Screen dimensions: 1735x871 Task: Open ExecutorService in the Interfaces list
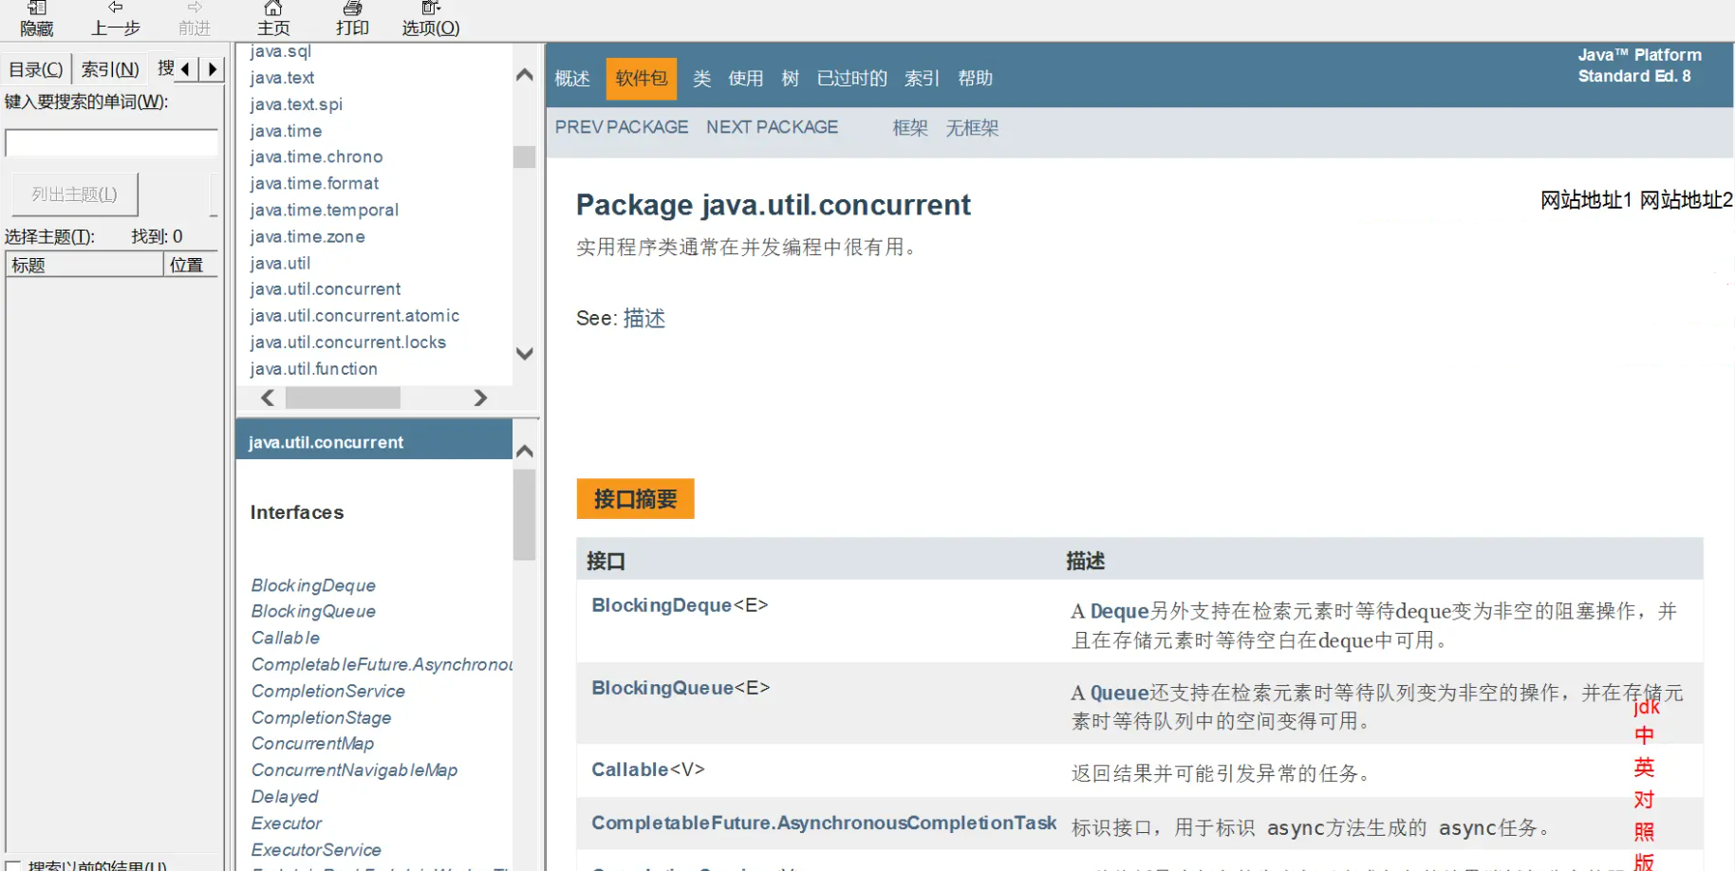click(316, 849)
